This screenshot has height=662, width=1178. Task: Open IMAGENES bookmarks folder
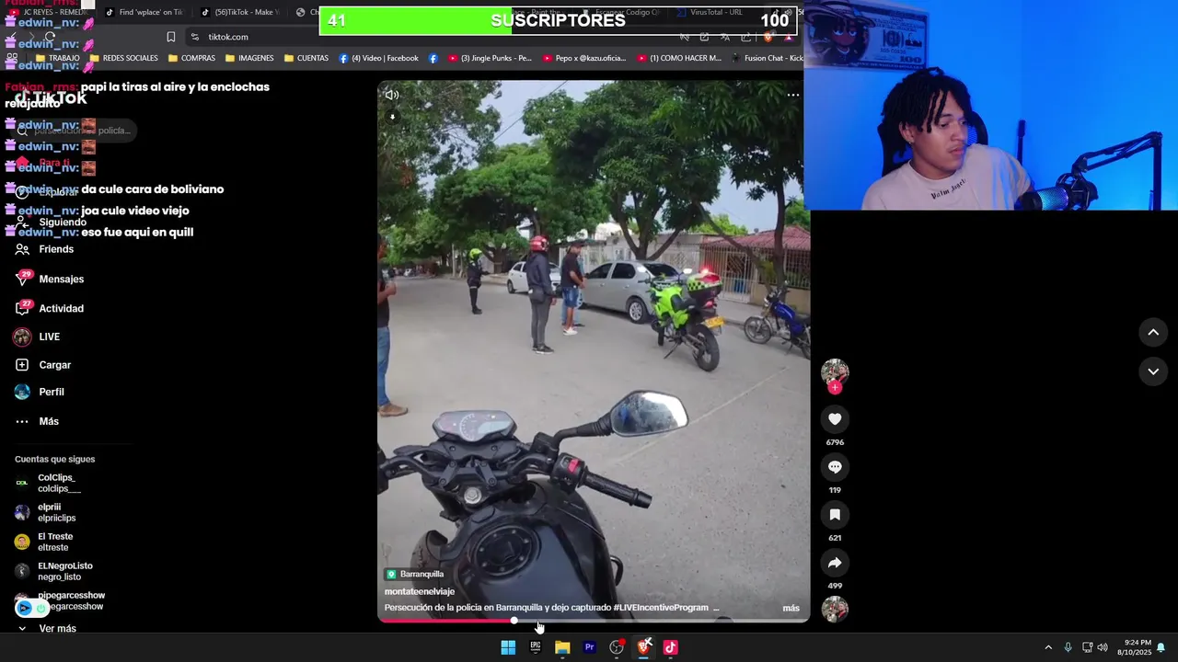pos(249,58)
